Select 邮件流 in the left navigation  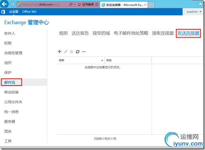10,82
